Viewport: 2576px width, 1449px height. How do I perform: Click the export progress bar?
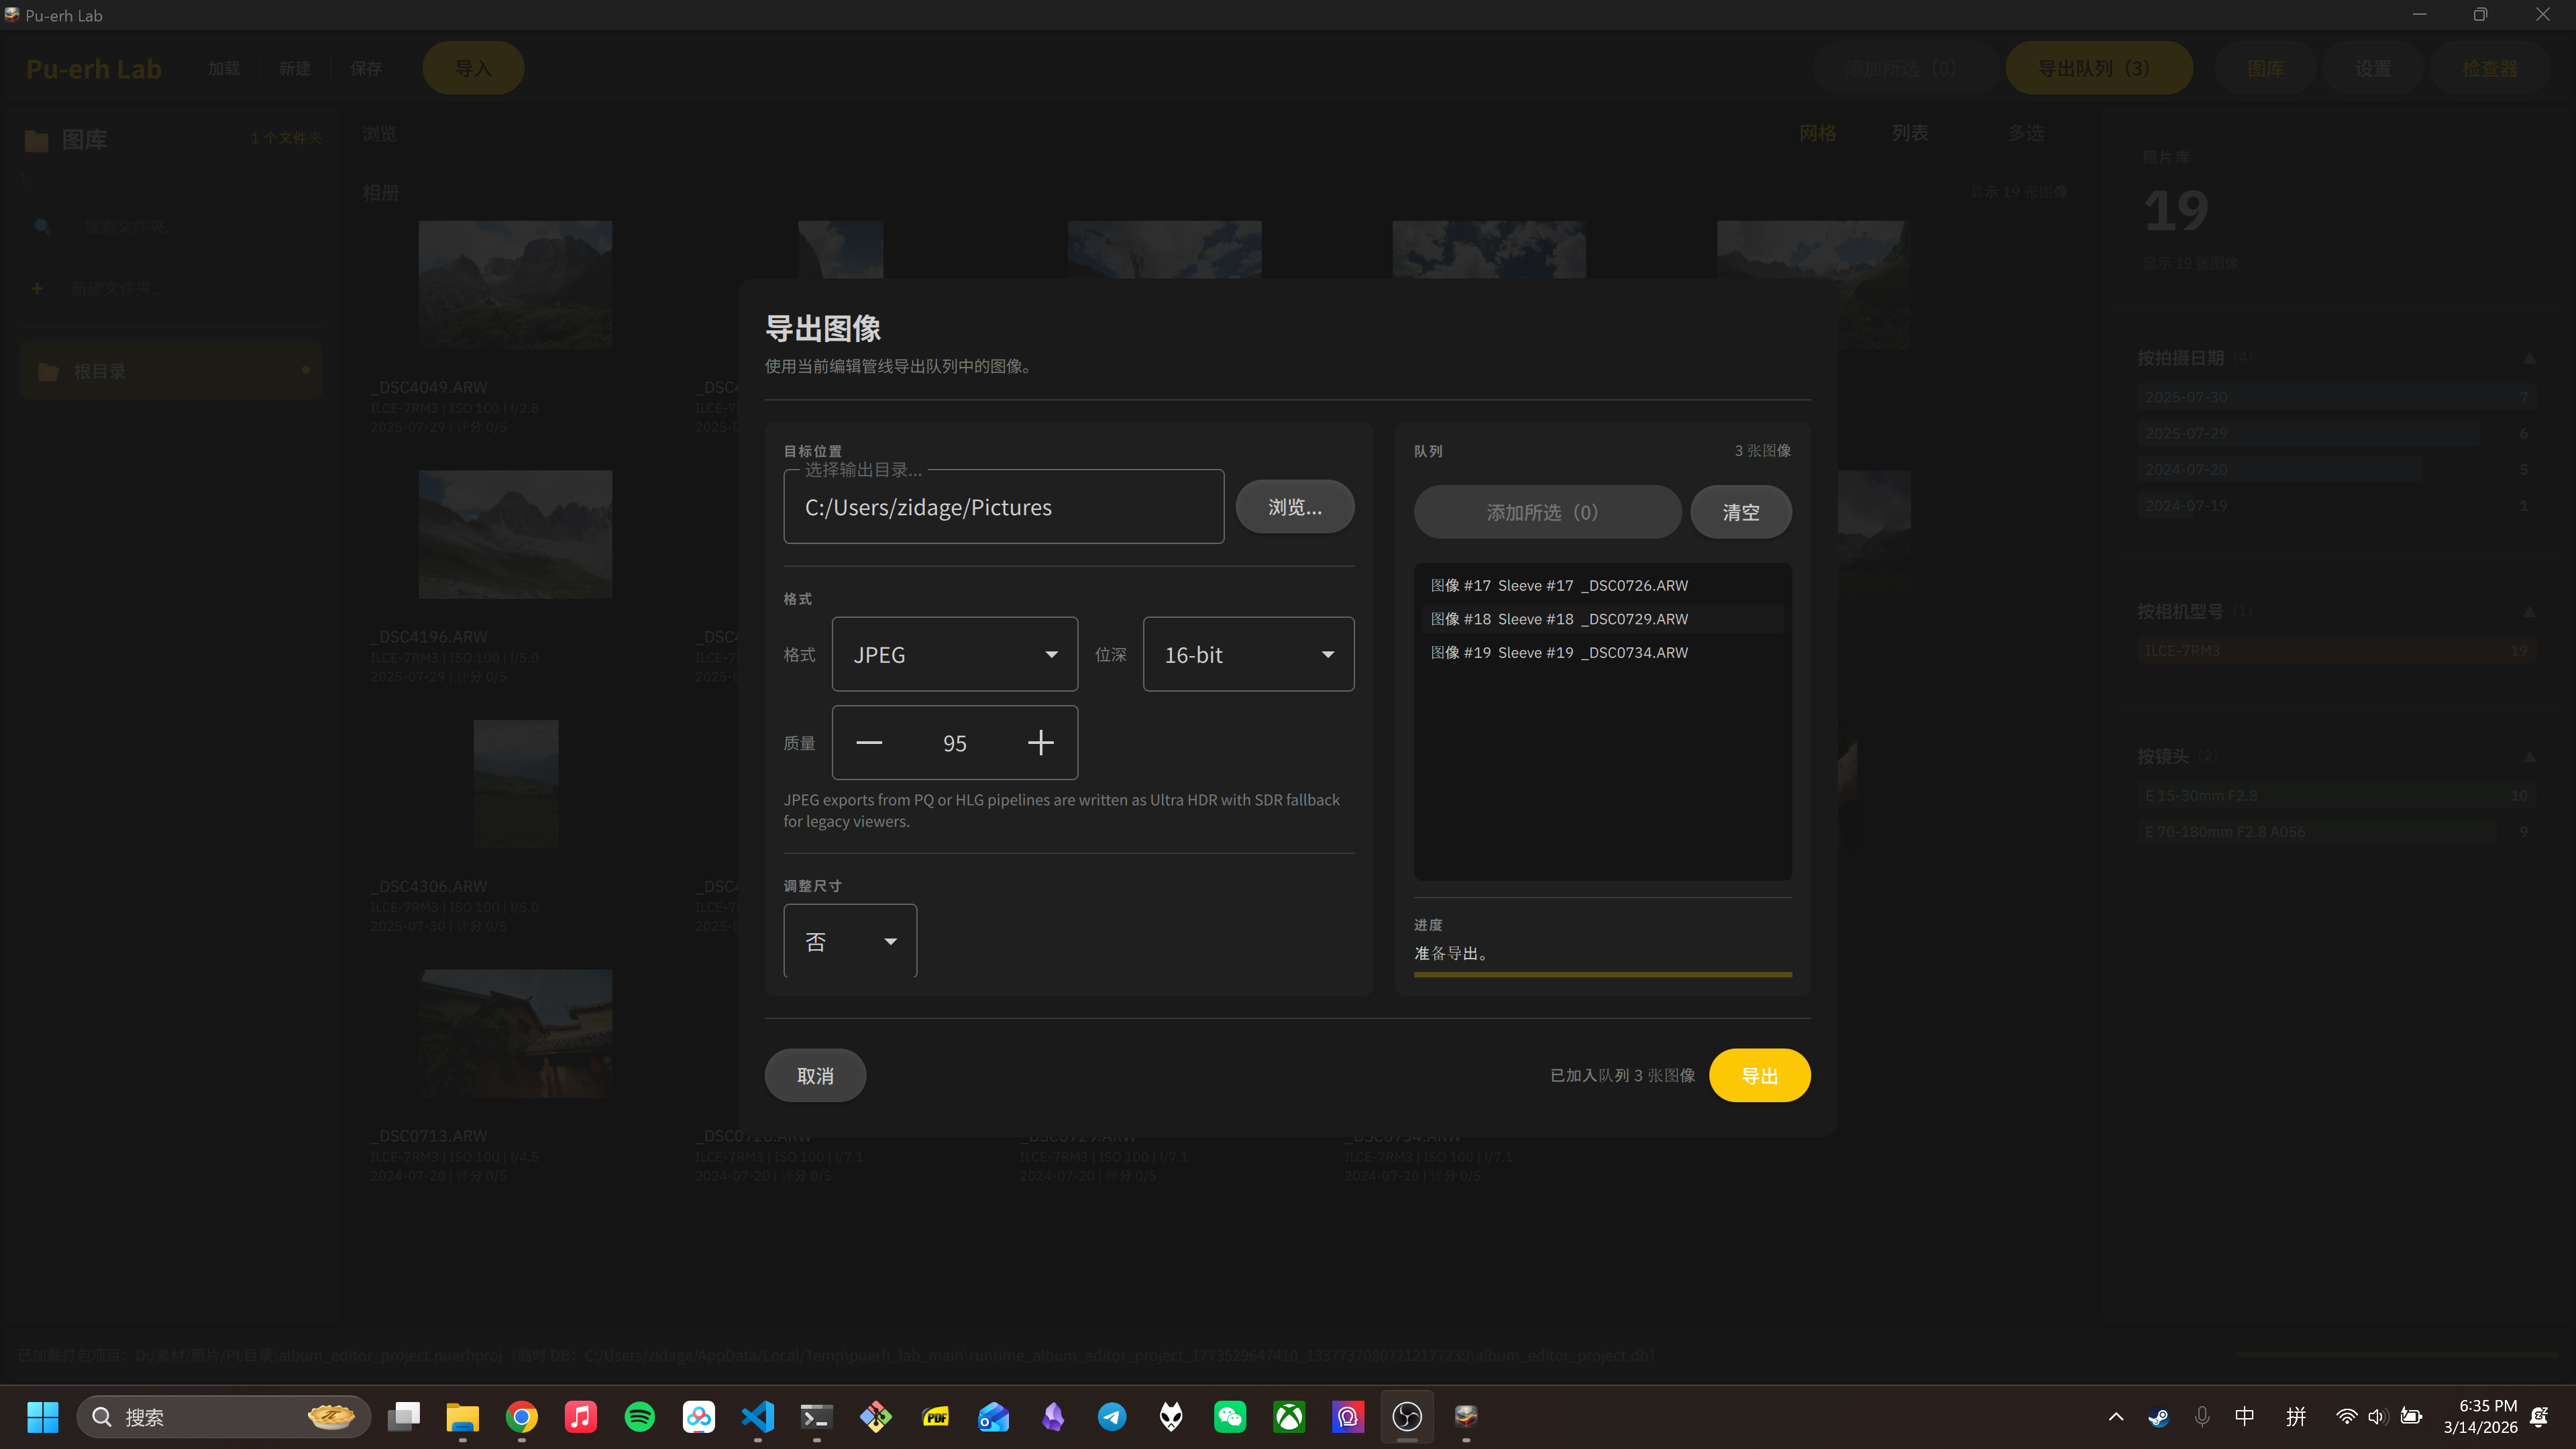coord(1602,974)
